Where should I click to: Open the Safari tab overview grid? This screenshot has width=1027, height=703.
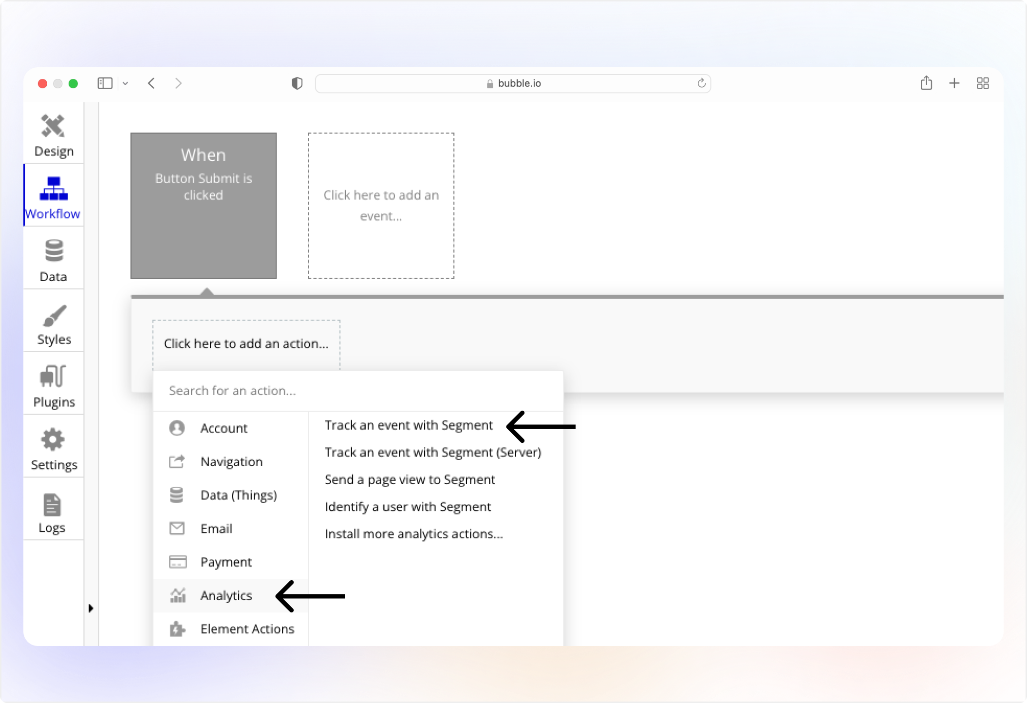983,83
